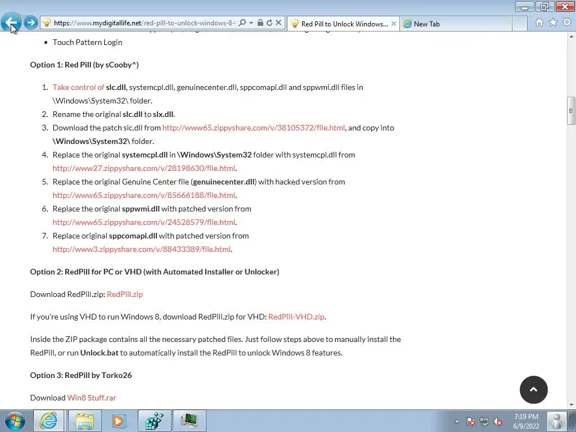Click the network tray icon
The width and height of the screenshot is (576, 432).
click(x=484, y=421)
